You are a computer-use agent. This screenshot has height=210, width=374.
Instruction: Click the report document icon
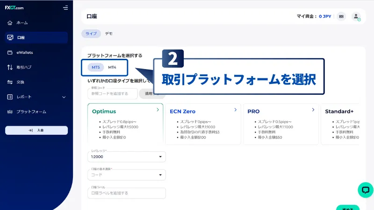[x=10, y=97]
